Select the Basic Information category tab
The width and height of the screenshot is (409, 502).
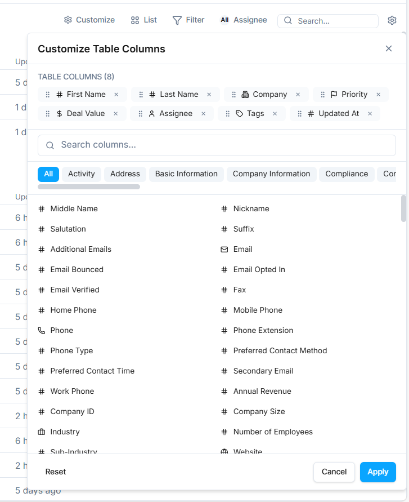(186, 174)
